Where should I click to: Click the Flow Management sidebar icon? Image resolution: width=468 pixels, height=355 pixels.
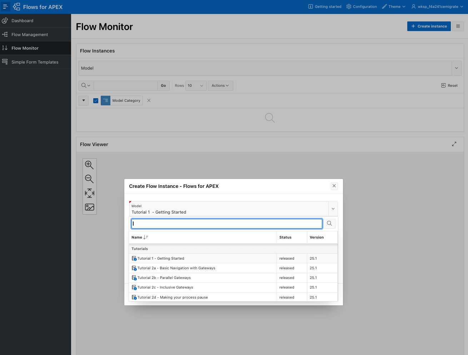pos(5,34)
